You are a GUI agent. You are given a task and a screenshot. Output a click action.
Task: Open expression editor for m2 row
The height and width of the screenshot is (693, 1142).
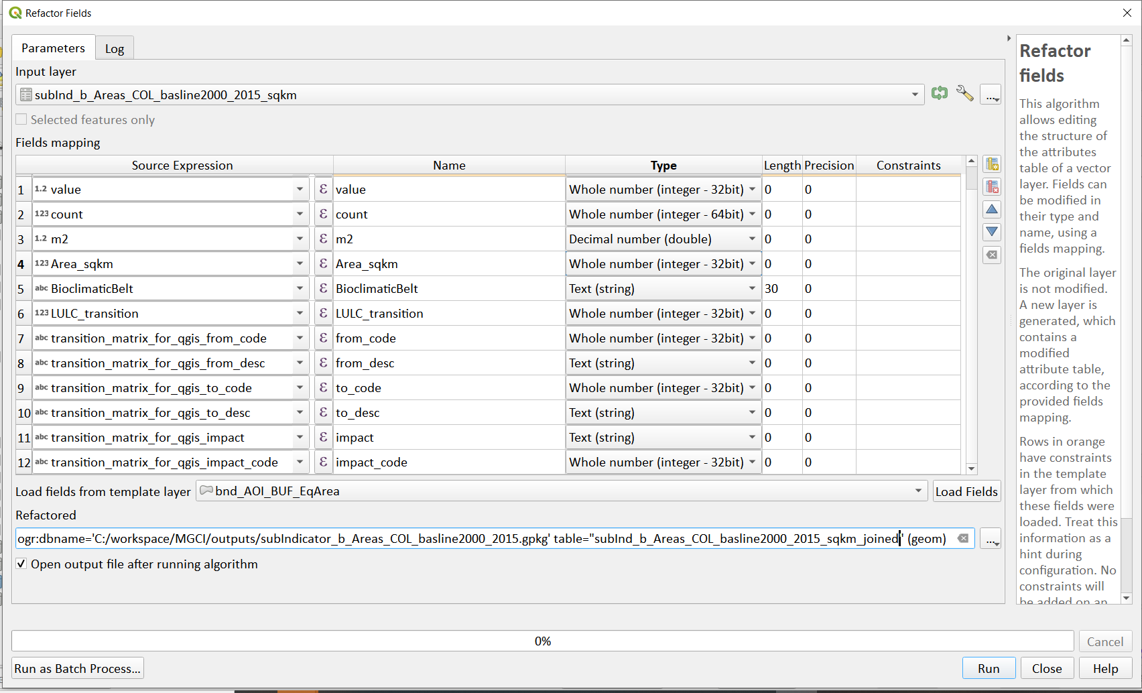click(x=323, y=239)
